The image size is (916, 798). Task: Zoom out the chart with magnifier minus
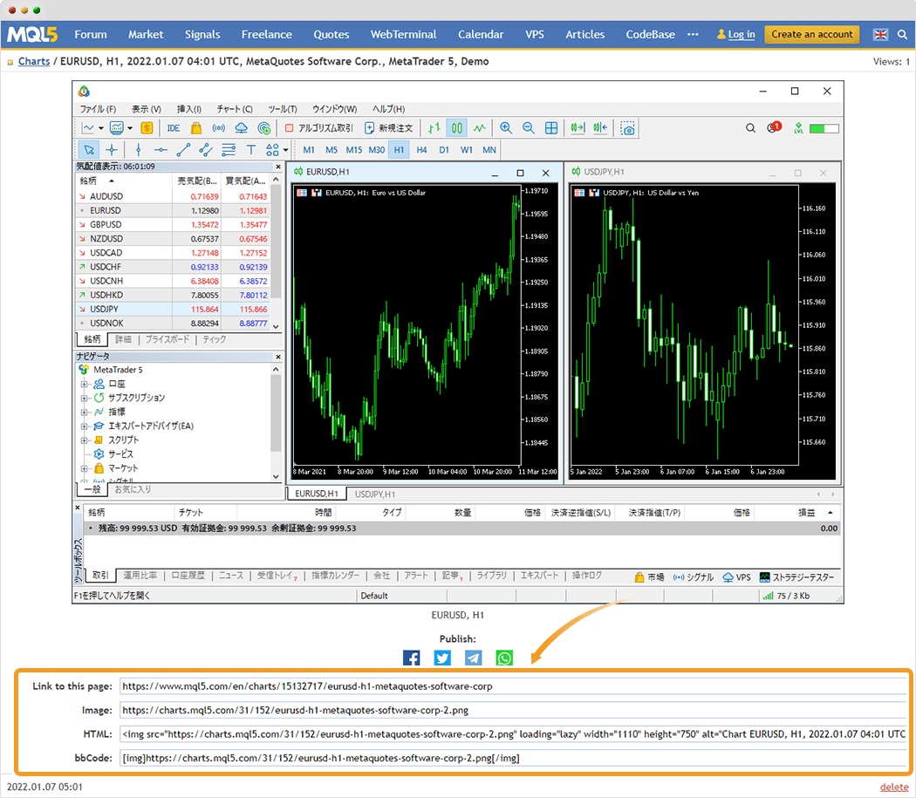pyautogui.click(x=528, y=128)
